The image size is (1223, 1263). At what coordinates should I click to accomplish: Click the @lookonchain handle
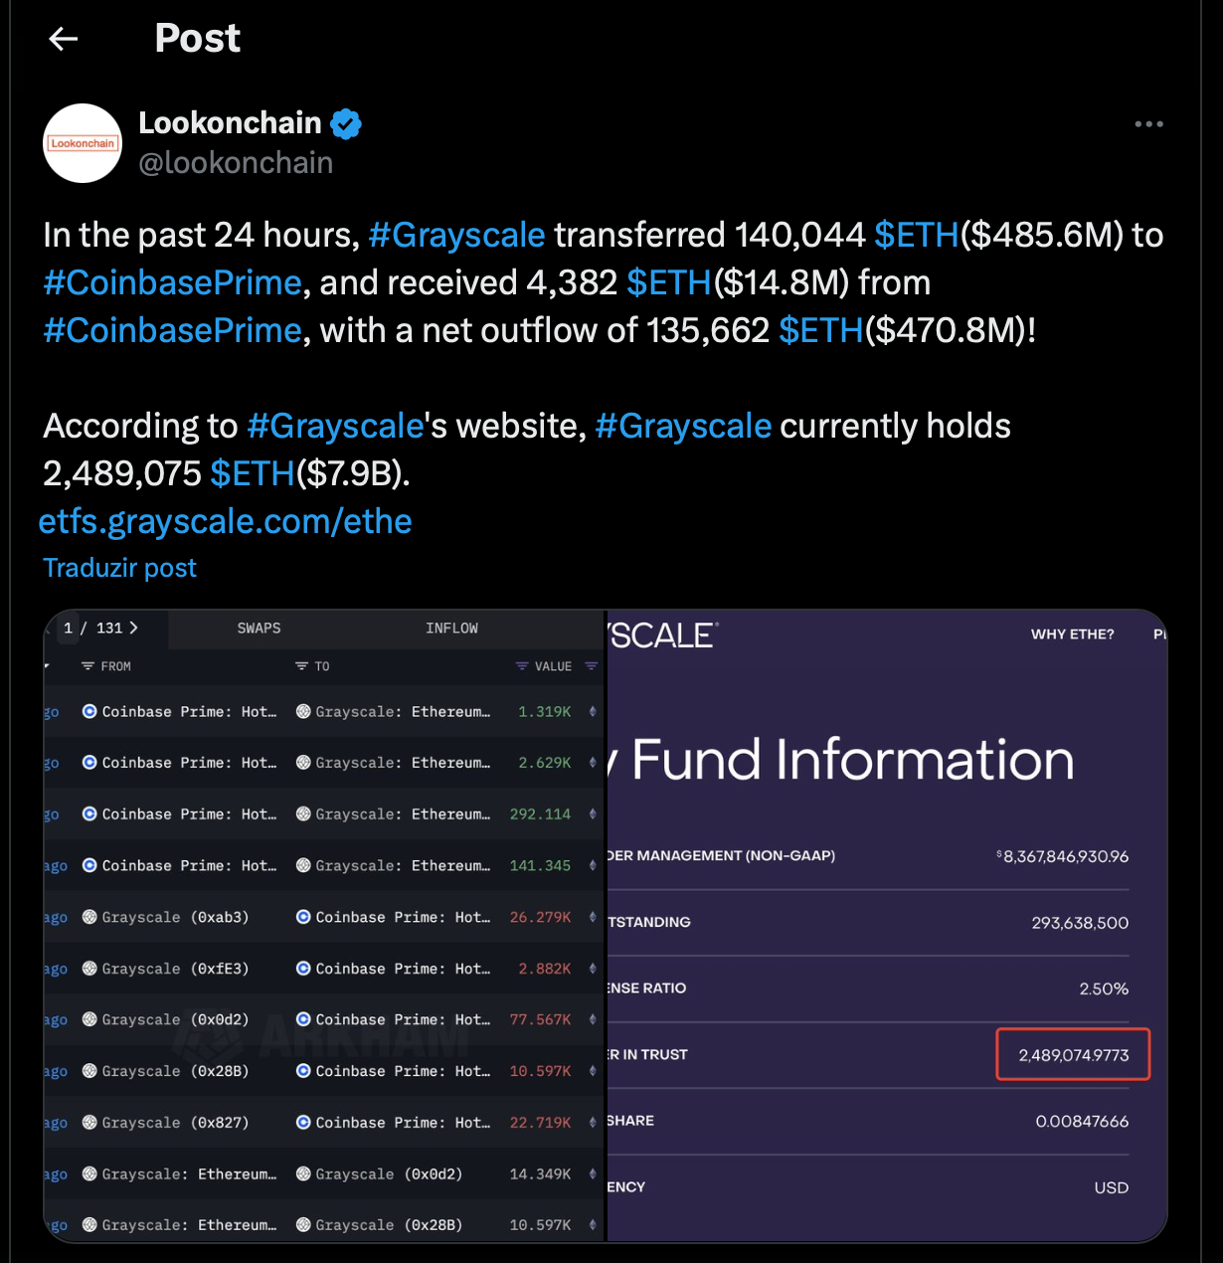tap(236, 163)
